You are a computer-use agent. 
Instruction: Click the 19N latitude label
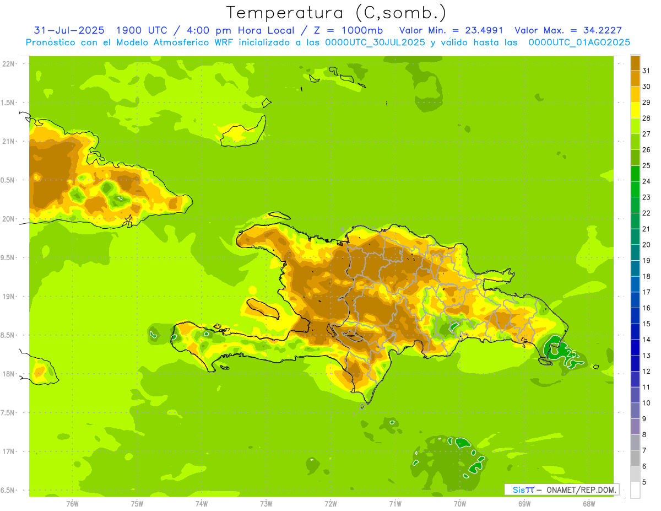tap(9, 297)
